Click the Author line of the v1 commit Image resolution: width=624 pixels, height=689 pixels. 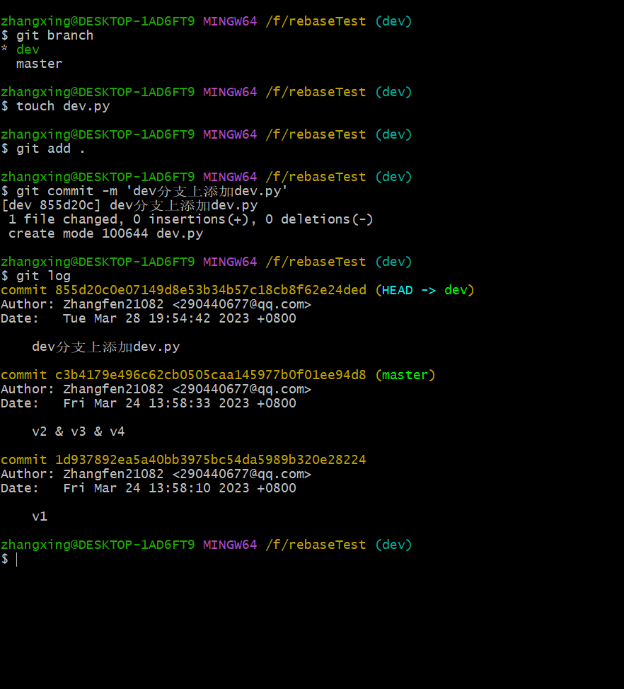156,474
